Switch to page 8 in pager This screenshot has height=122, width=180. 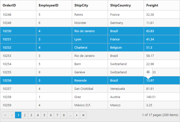(x=64, y=115)
